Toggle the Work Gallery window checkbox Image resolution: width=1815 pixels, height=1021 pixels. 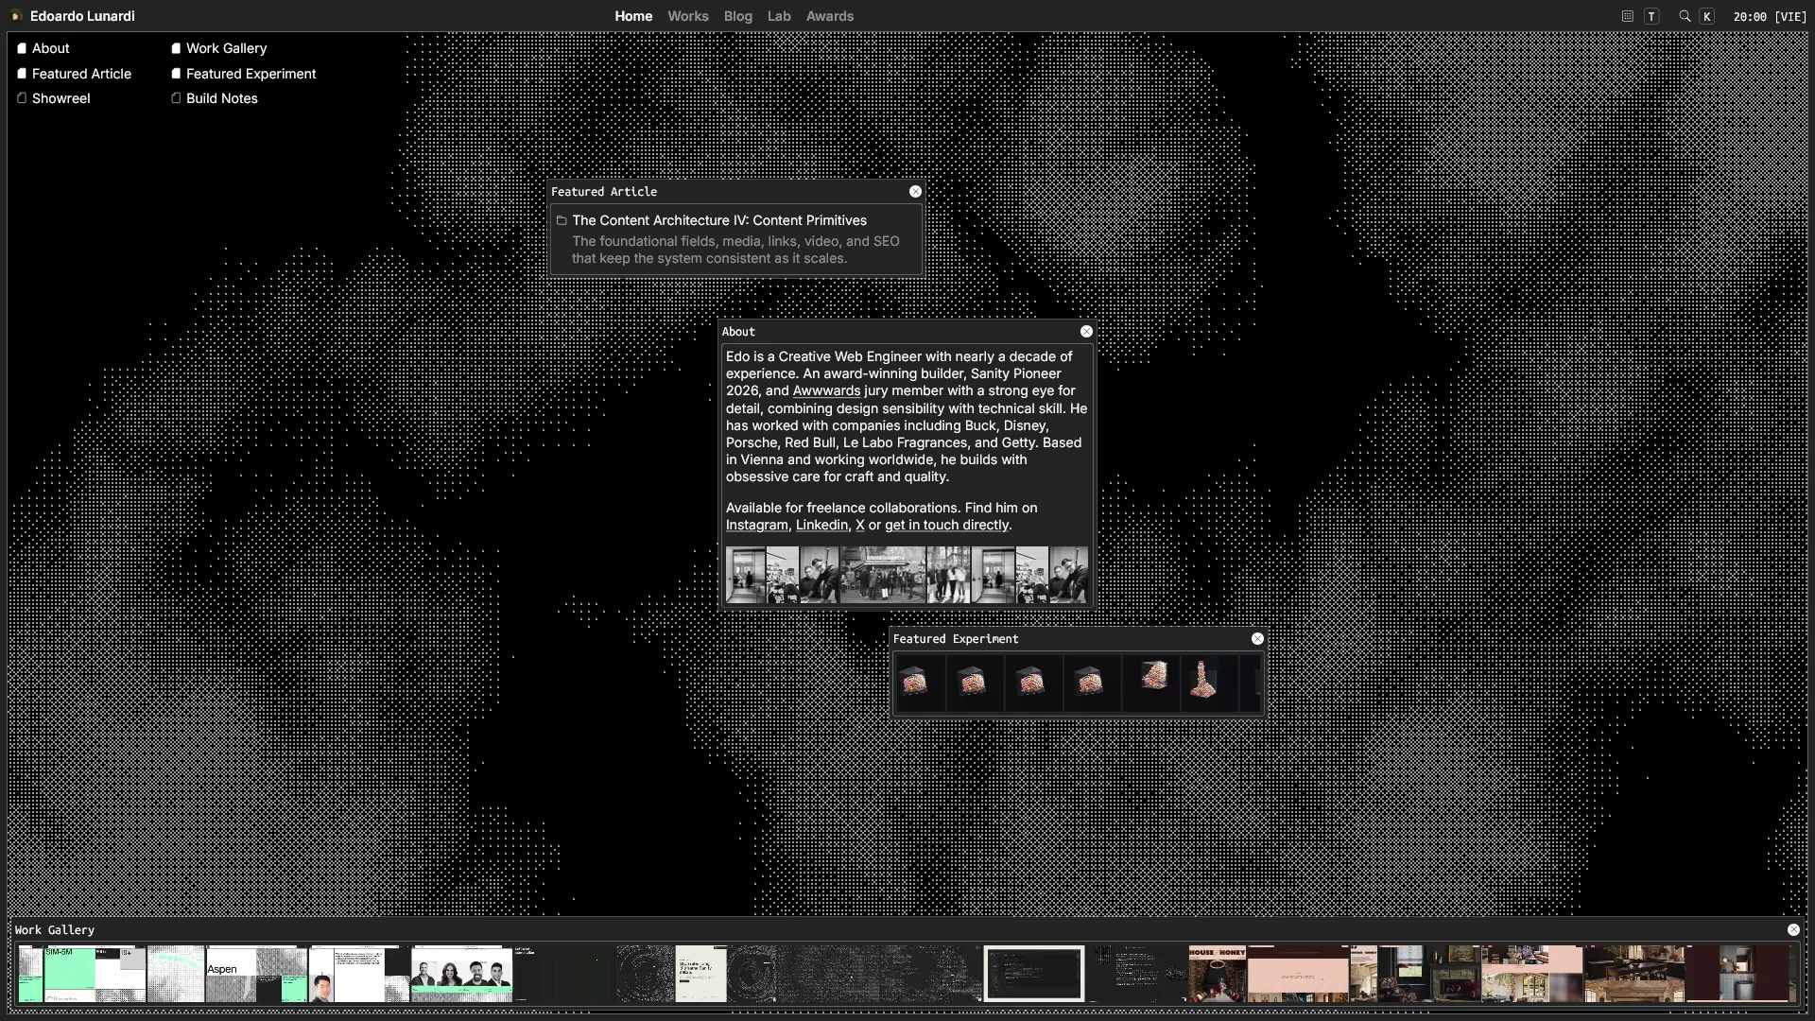click(x=176, y=48)
